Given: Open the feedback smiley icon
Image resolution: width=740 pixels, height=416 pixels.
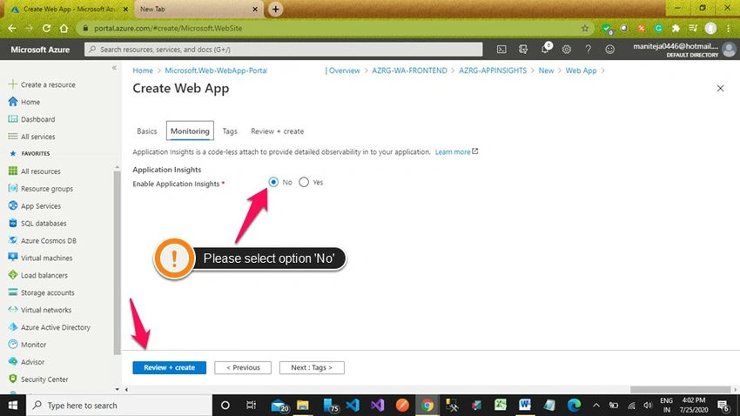Looking at the screenshot, I should coord(609,50).
